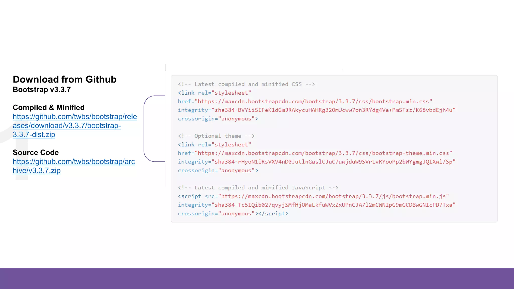The width and height of the screenshot is (514, 289).
Task: Click the bootstrap-theme.min.css href line
Action: 315,153
